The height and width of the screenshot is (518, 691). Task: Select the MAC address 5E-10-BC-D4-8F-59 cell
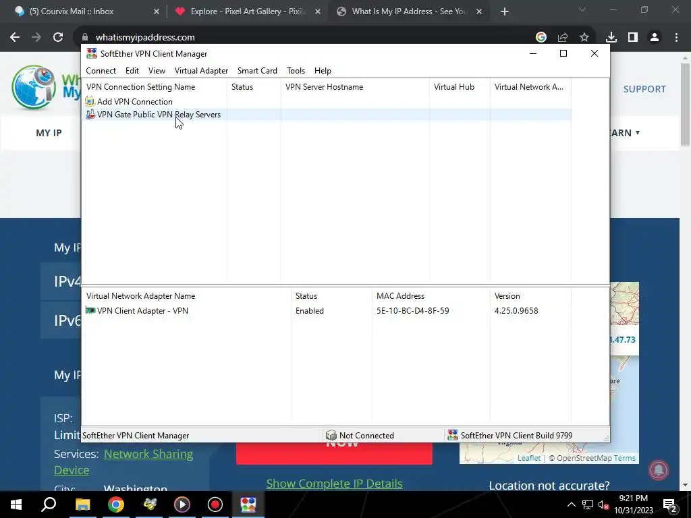click(x=413, y=311)
